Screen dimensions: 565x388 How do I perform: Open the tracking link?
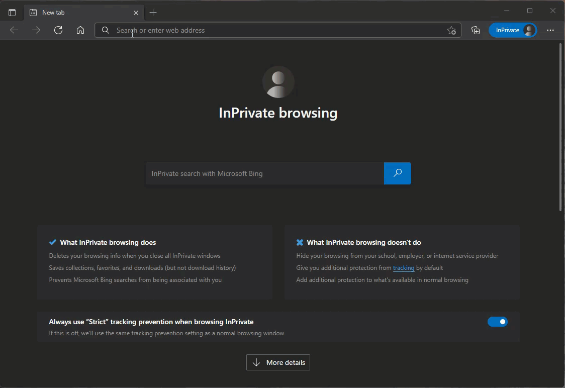pyautogui.click(x=404, y=268)
